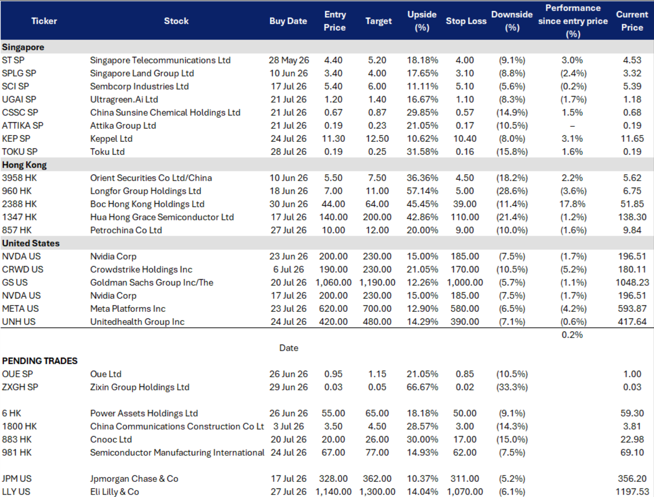654x497 pixels.
Task: Select the United States section heading
Action: (31, 243)
